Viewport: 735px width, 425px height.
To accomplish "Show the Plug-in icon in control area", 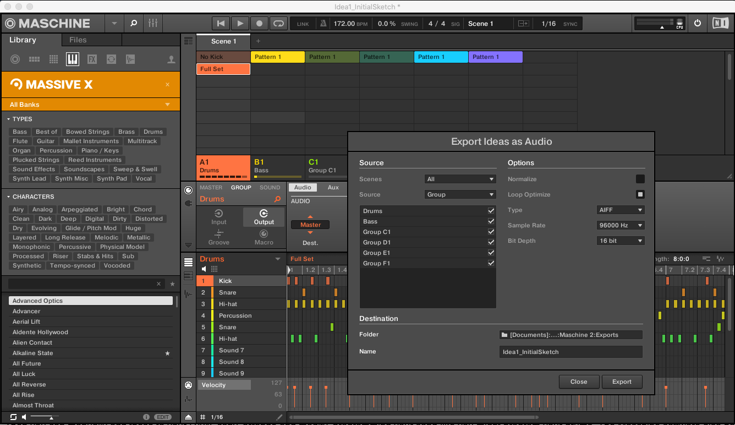I will (x=189, y=203).
